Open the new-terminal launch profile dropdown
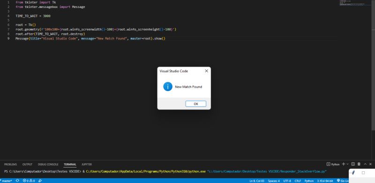 tap(347, 164)
